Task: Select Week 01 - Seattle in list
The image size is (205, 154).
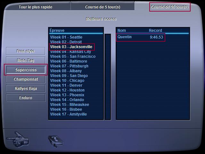Action: [66, 37]
